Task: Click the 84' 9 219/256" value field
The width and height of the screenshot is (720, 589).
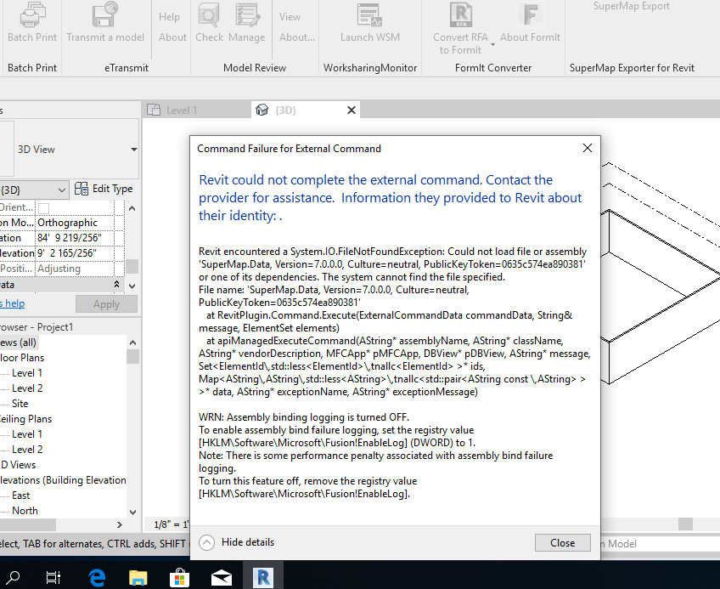Action: click(75, 238)
